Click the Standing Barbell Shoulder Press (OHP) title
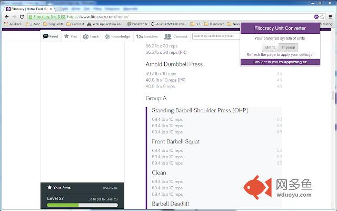 pyautogui.click(x=200, y=110)
